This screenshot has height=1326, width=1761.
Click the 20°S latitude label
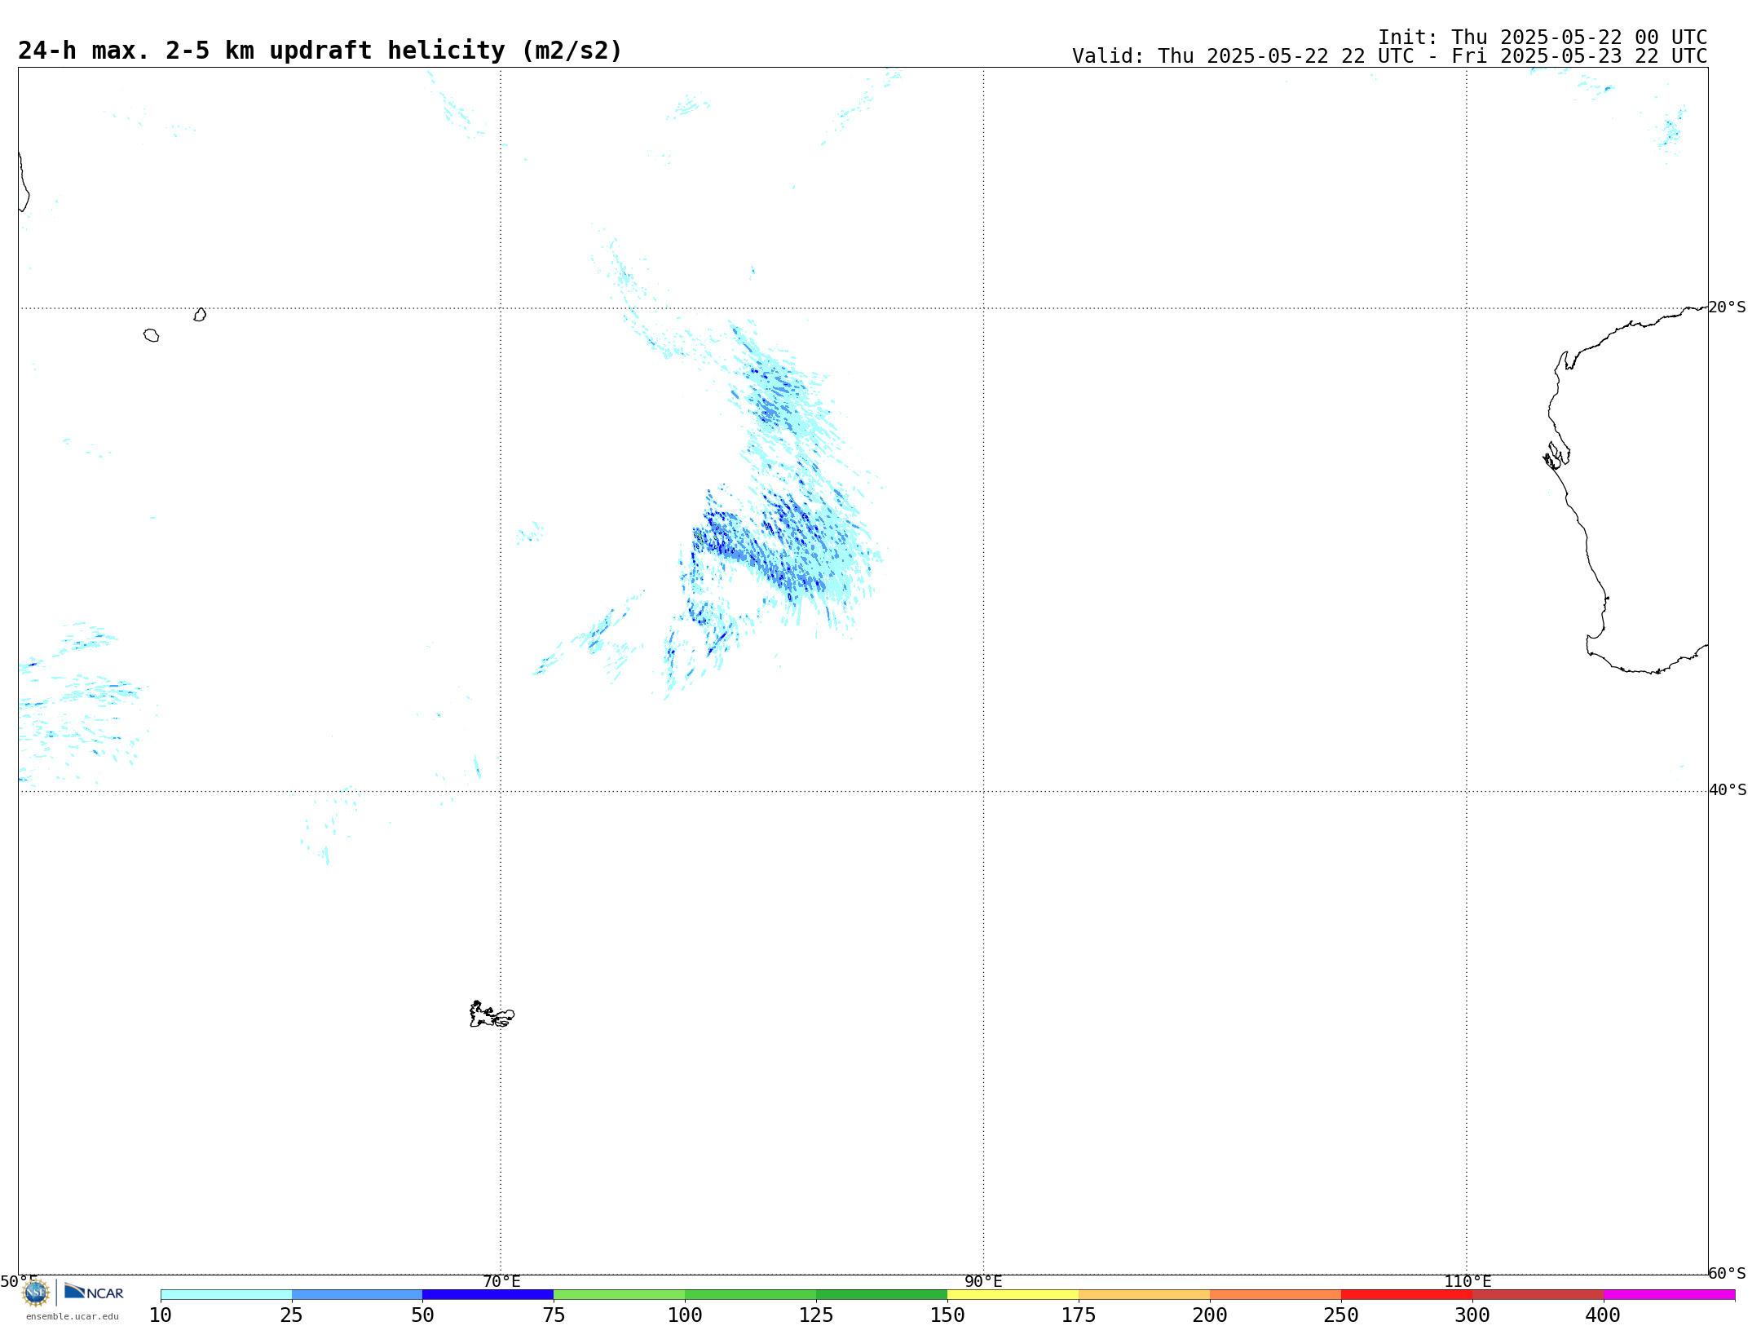(1728, 307)
